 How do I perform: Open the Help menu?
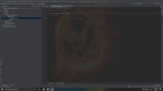tap(48, 1)
